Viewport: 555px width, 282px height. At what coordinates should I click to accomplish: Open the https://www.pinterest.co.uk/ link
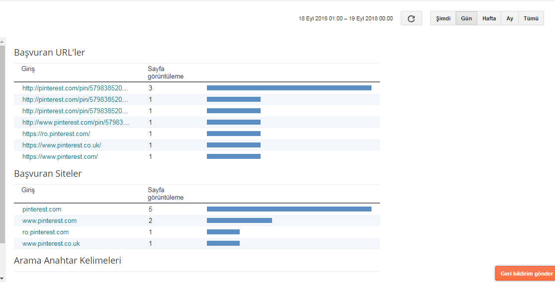[62, 145]
